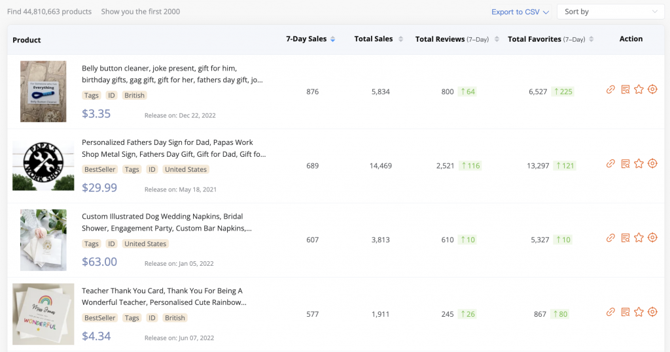The width and height of the screenshot is (670, 352).
Task: Track the Teacher Thank You Card product
Action: [x=652, y=312]
